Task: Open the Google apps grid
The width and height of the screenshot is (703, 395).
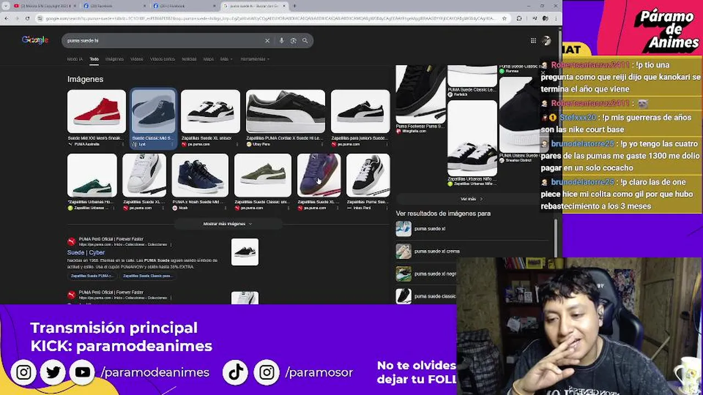Action: [533, 41]
